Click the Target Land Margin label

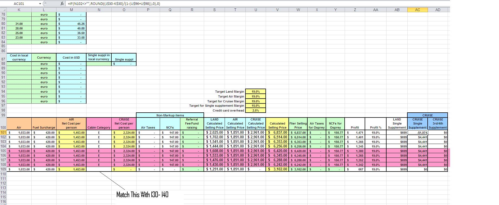[229, 92]
